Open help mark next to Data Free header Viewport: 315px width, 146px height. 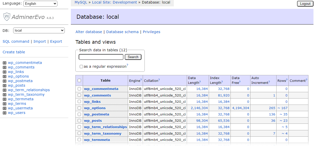point(240,82)
